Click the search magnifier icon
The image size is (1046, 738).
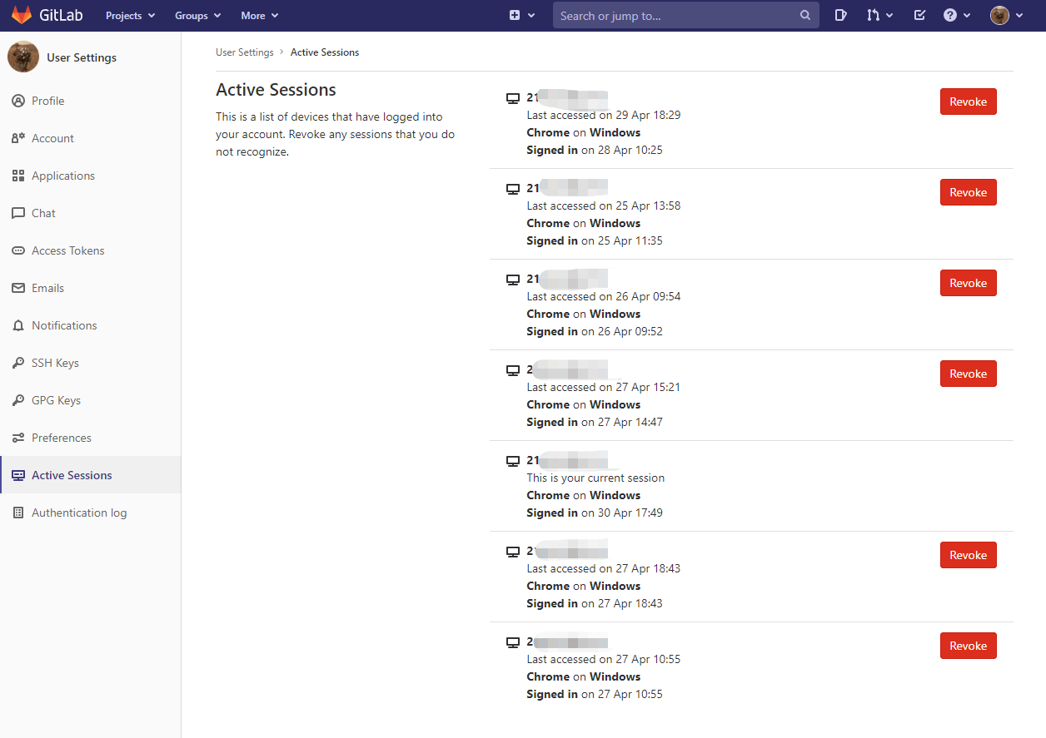pyautogui.click(x=805, y=15)
